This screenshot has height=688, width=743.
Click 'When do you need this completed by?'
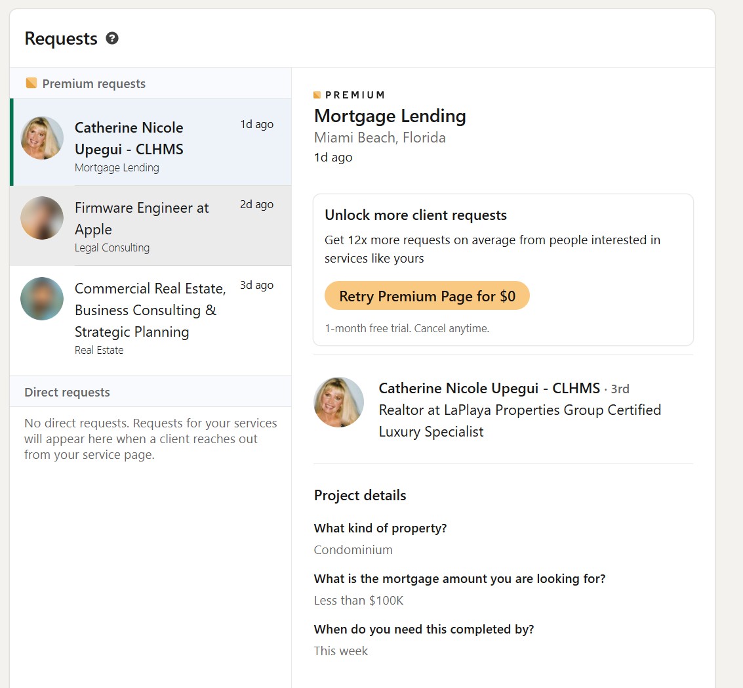point(424,629)
